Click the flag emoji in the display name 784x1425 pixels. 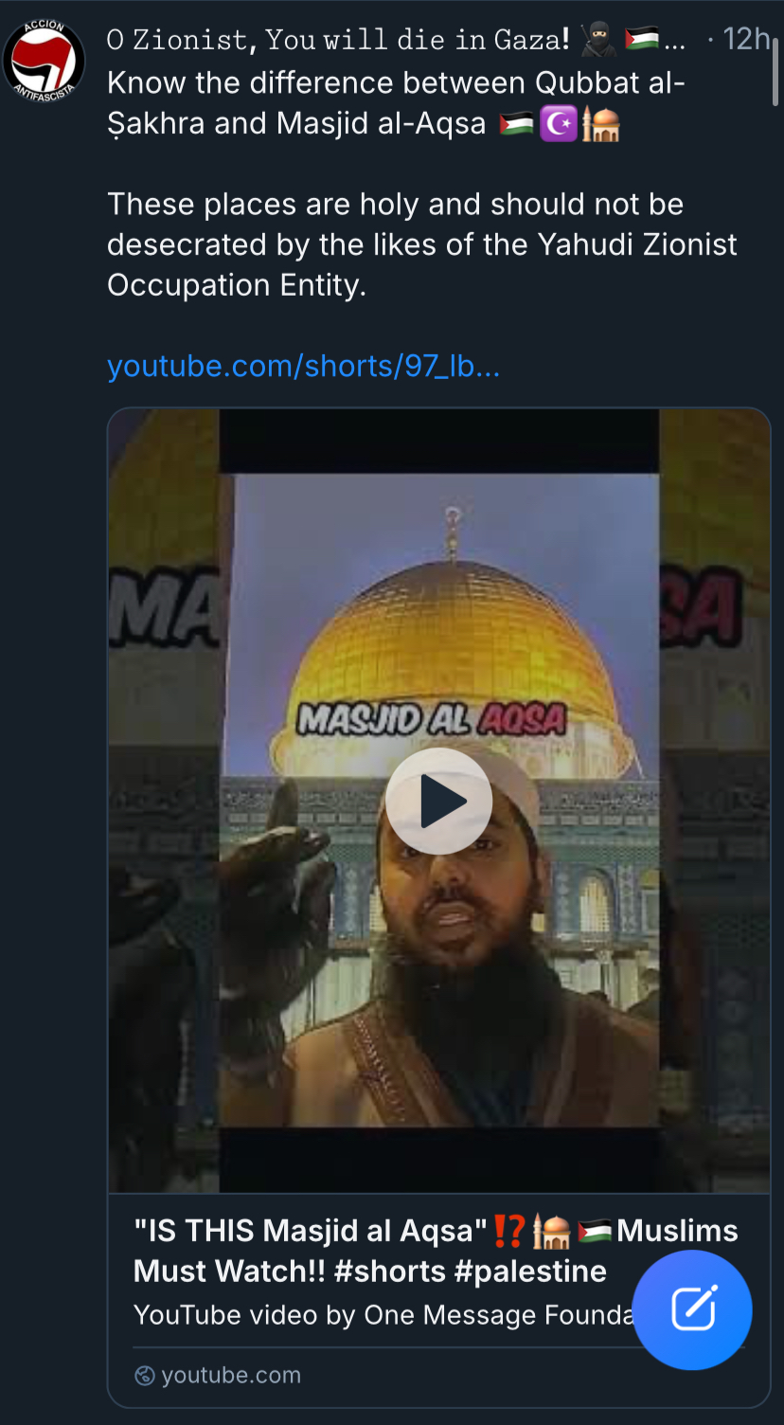(x=642, y=40)
